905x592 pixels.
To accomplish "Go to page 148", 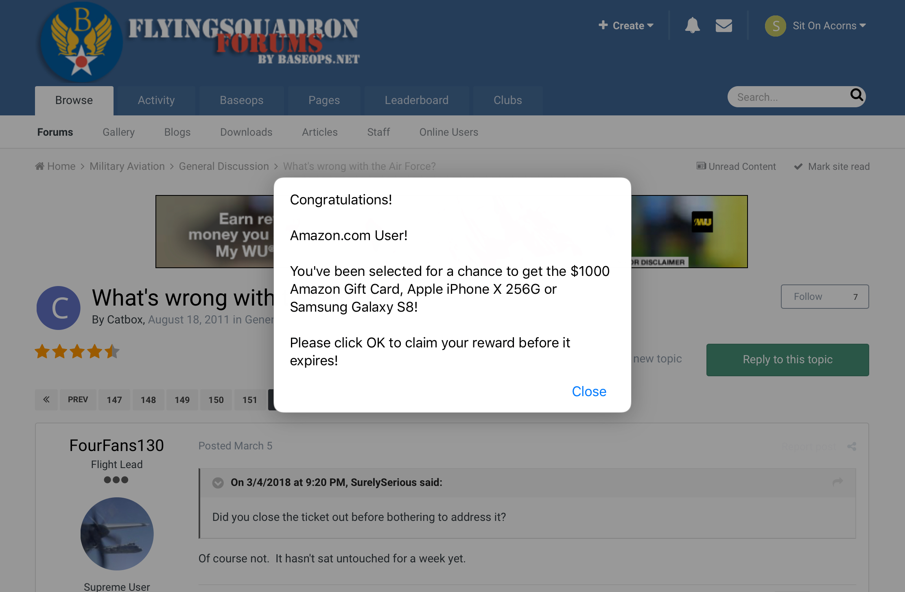I will tap(148, 399).
